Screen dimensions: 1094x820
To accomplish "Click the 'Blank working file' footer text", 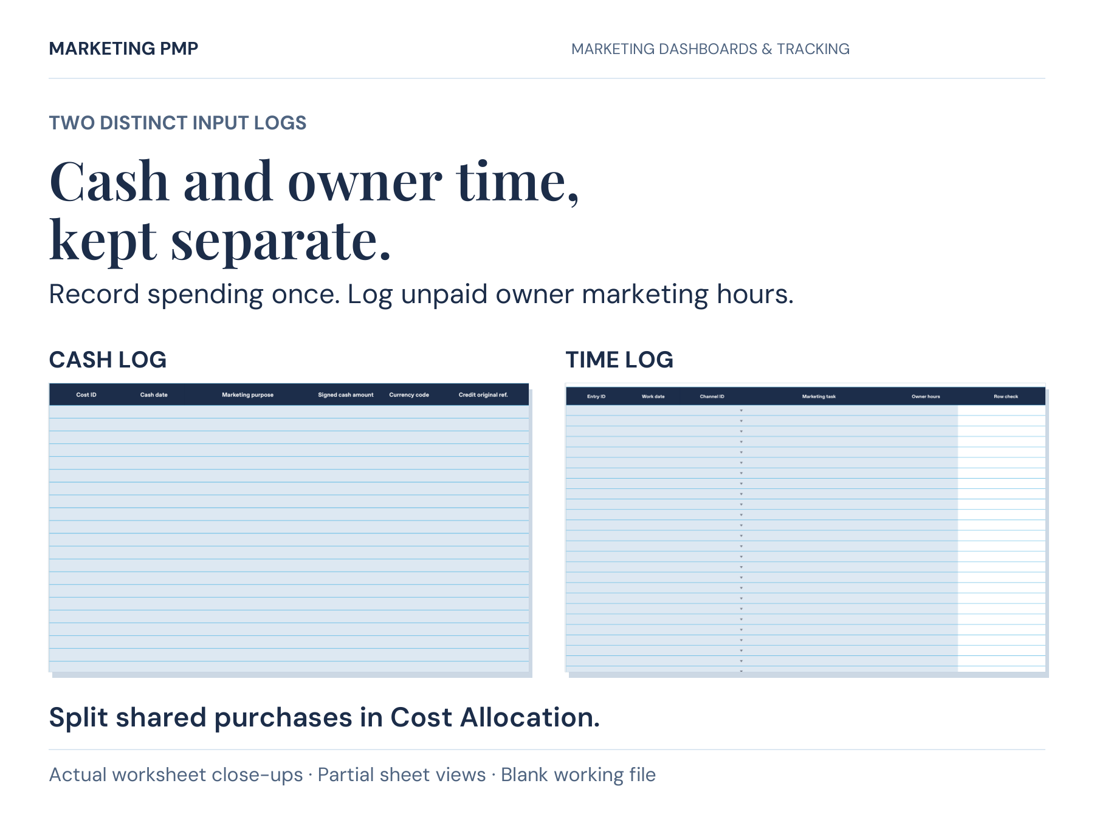I will pos(579,775).
